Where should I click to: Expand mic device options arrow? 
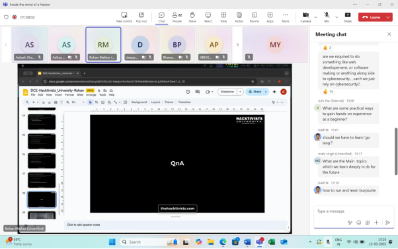pos(337,17)
